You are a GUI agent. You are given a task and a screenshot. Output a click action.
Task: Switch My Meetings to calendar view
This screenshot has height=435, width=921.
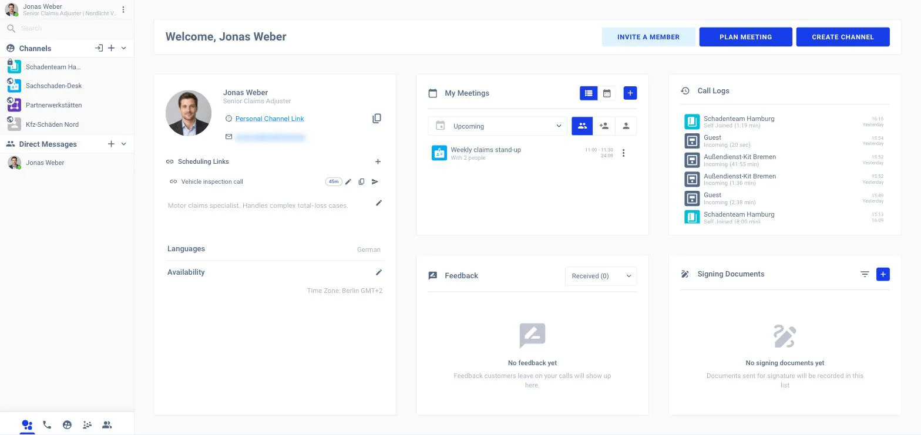click(x=607, y=93)
